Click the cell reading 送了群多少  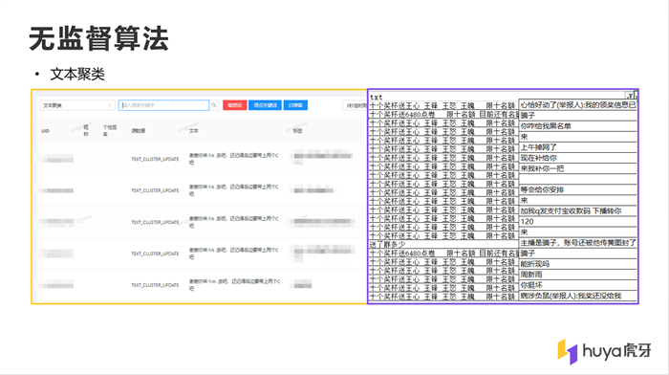click(x=443, y=244)
